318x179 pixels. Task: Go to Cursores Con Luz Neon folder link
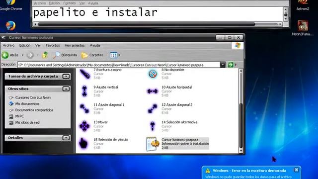33,97
